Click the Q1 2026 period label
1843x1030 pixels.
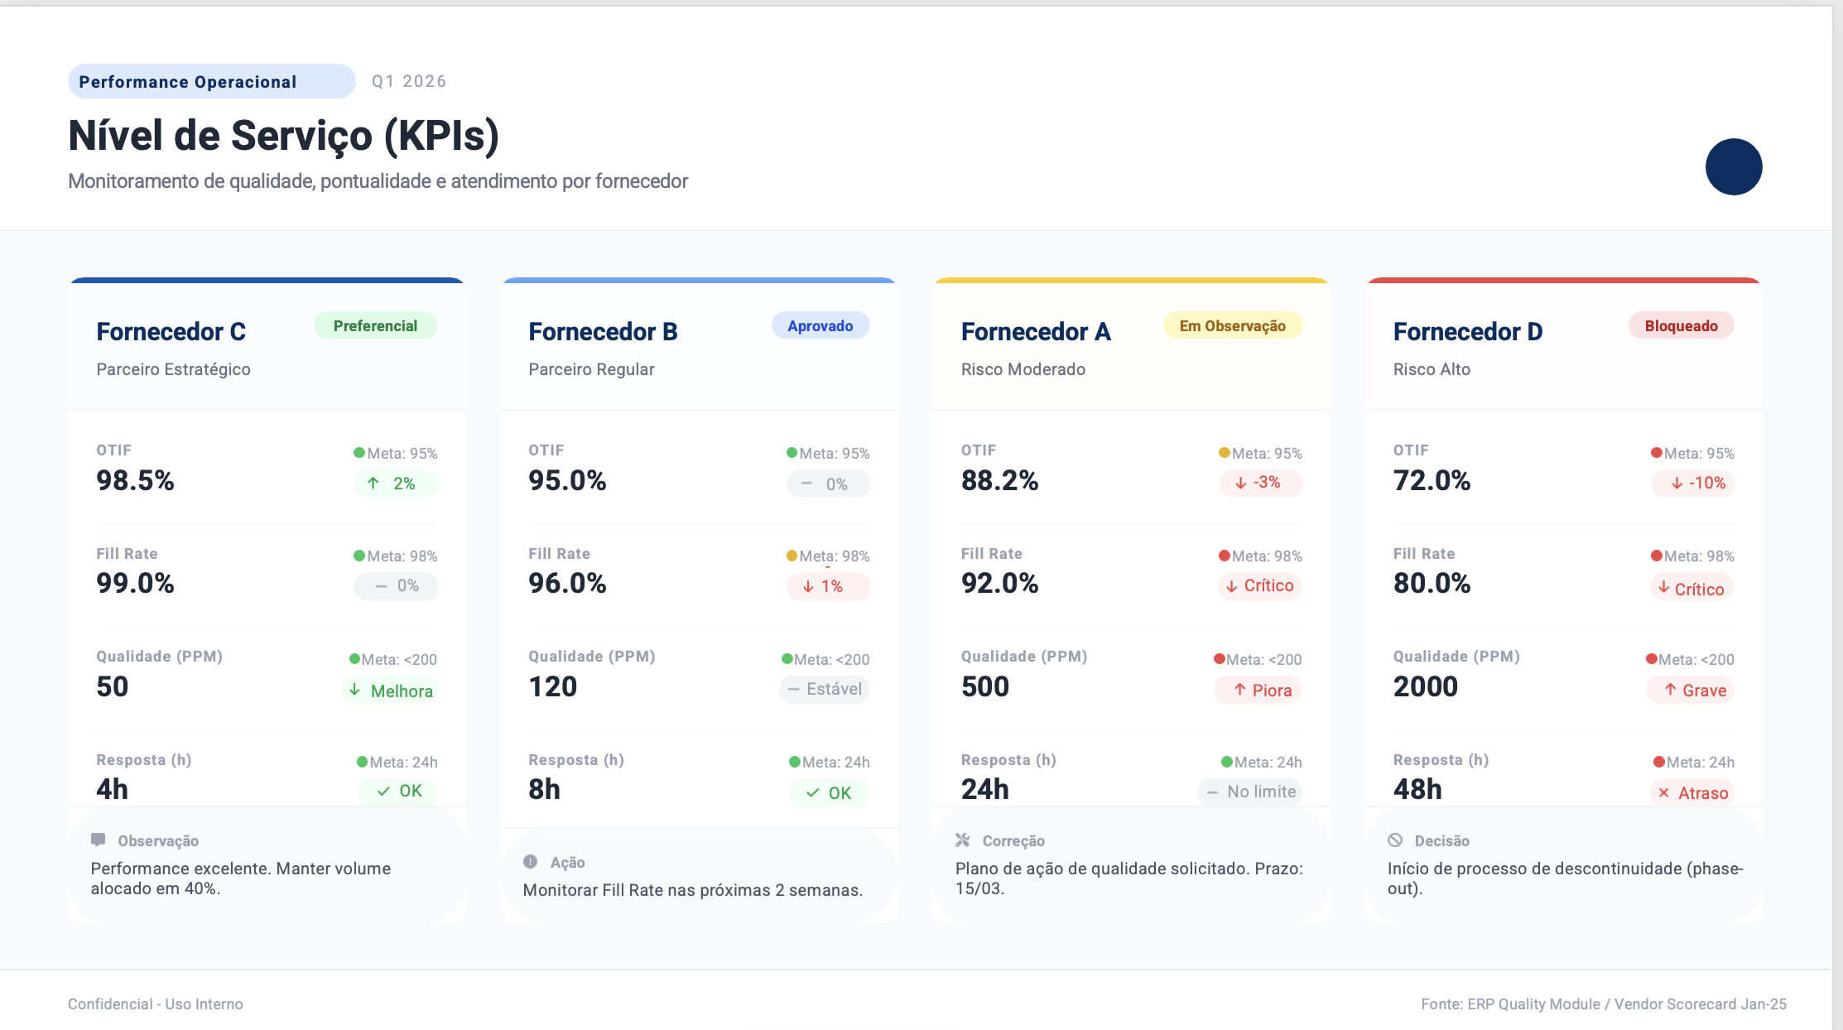409,81
